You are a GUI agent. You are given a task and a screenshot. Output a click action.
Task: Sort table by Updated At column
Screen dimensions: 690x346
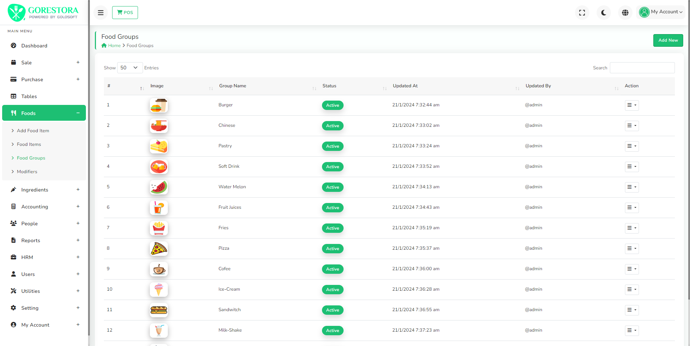[x=456, y=86]
